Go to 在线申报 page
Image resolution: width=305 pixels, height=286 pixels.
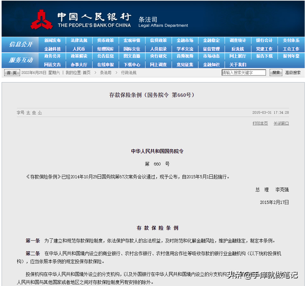click(x=105, y=65)
